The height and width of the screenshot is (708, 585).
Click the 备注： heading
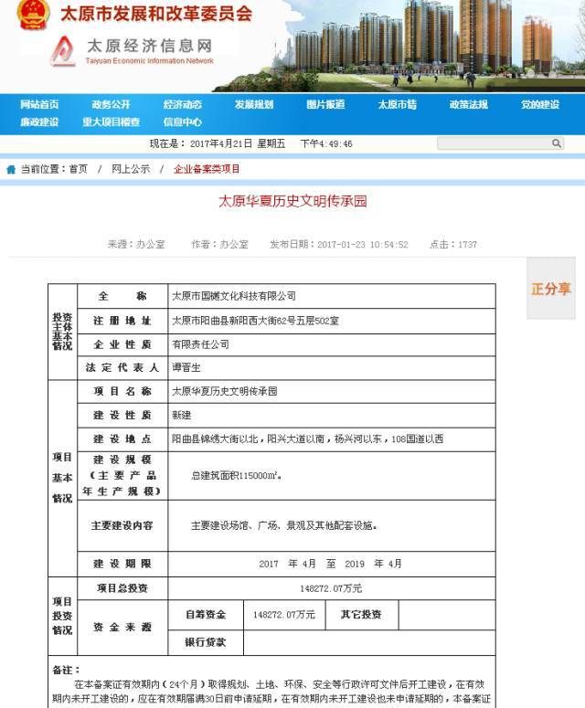(66, 670)
